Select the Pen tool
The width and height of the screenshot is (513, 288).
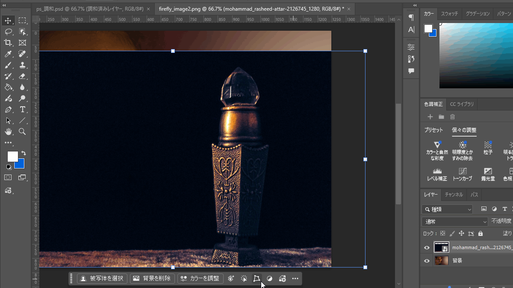pyautogui.click(x=8, y=109)
